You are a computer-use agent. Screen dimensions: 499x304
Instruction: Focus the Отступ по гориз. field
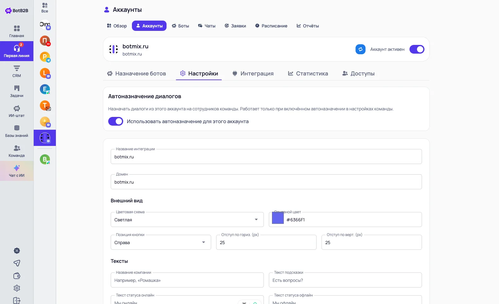coord(266,242)
